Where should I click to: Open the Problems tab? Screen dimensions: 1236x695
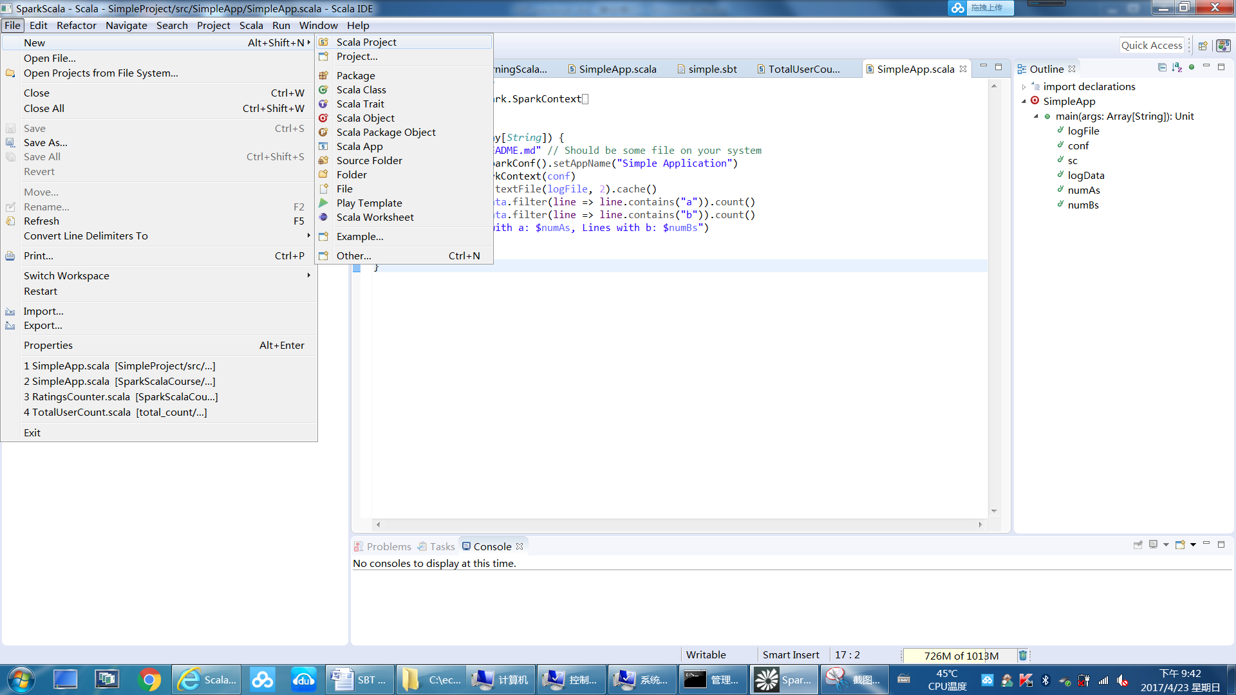pos(382,546)
